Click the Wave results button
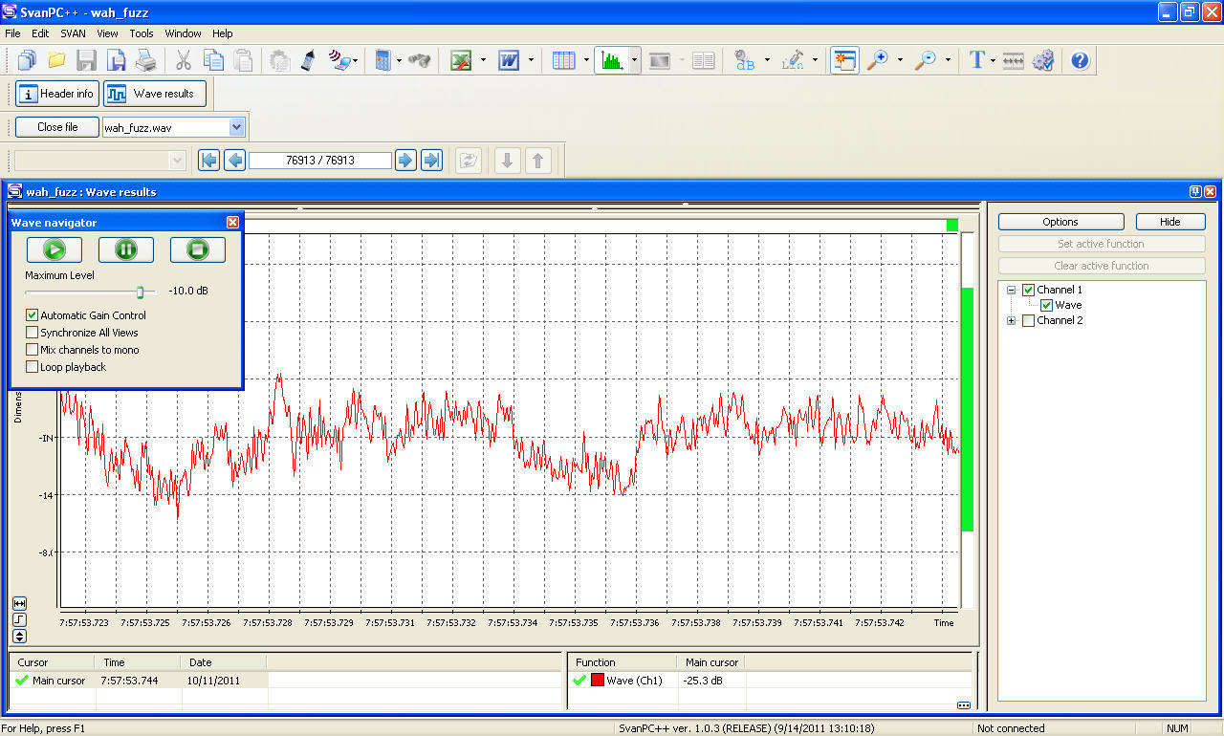This screenshot has height=736, width=1224. (x=155, y=94)
